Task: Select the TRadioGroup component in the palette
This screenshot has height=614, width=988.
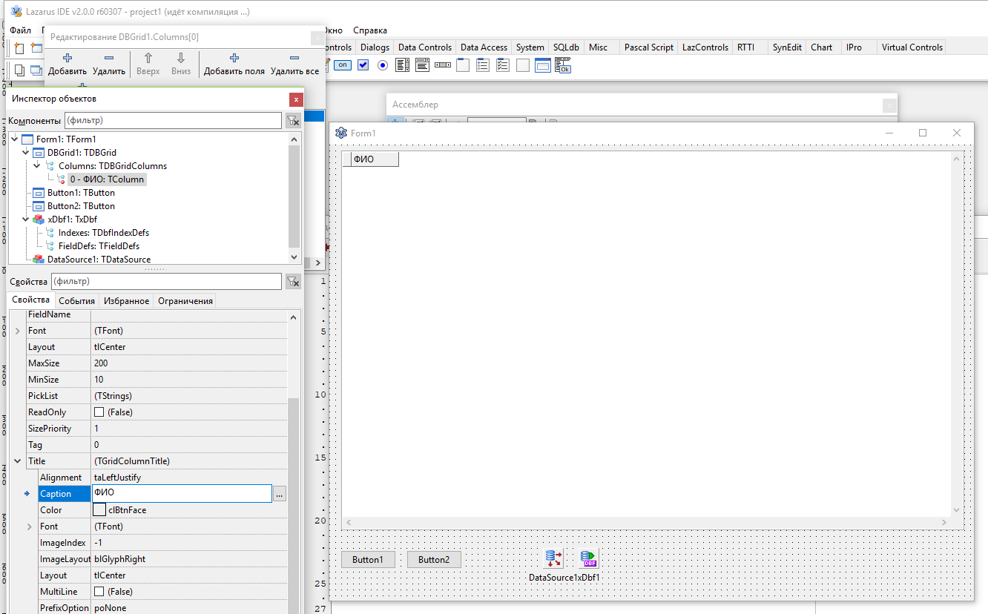Action: (x=483, y=65)
